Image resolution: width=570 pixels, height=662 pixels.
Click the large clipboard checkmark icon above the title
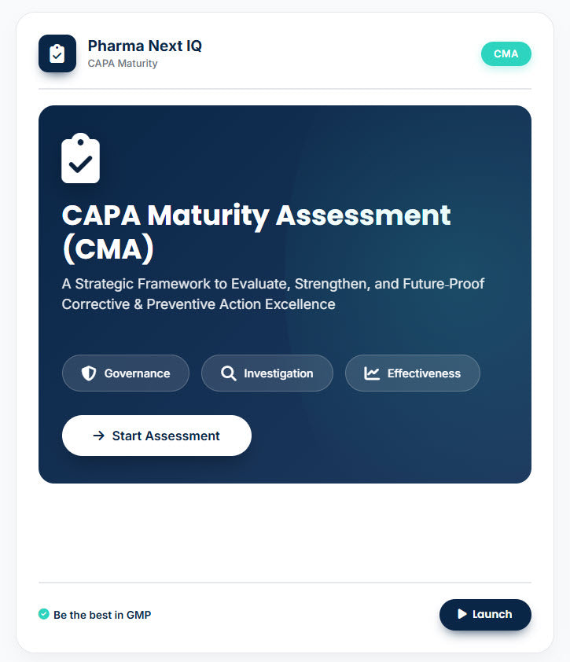(80, 158)
